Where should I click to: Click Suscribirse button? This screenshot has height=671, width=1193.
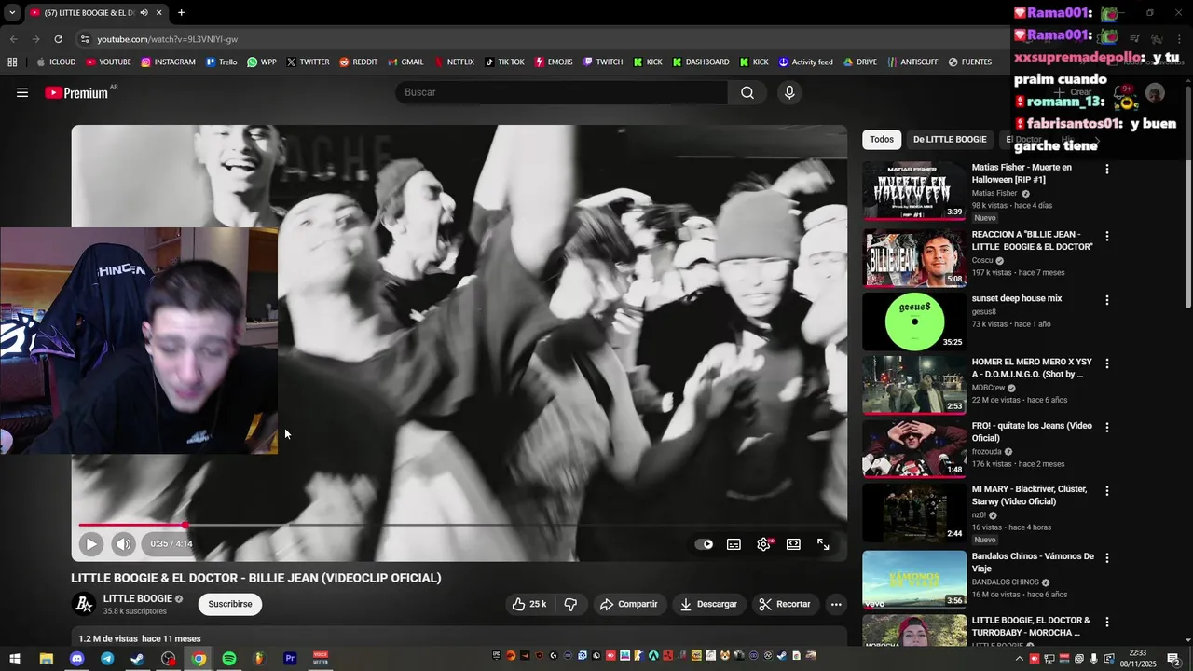click(230, 604)
